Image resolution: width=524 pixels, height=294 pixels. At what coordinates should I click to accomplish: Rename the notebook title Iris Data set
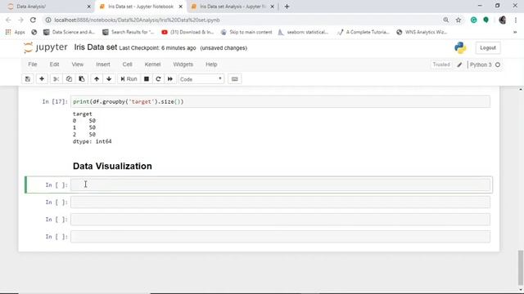(x=96, y=47)
